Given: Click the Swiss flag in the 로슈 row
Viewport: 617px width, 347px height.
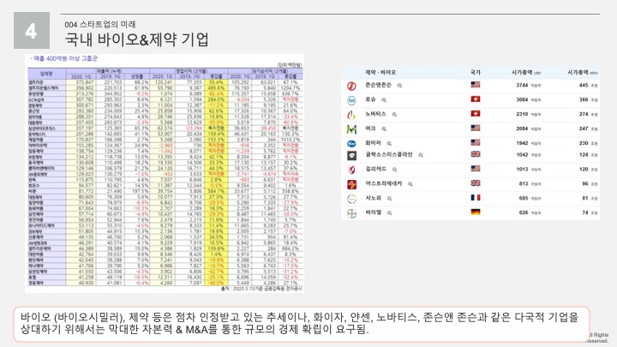Looking at the screenshot, I should point(476,99).
